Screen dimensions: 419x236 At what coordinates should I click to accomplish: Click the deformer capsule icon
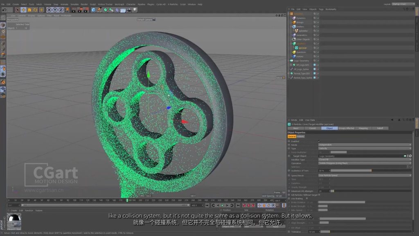pos(117,10)
